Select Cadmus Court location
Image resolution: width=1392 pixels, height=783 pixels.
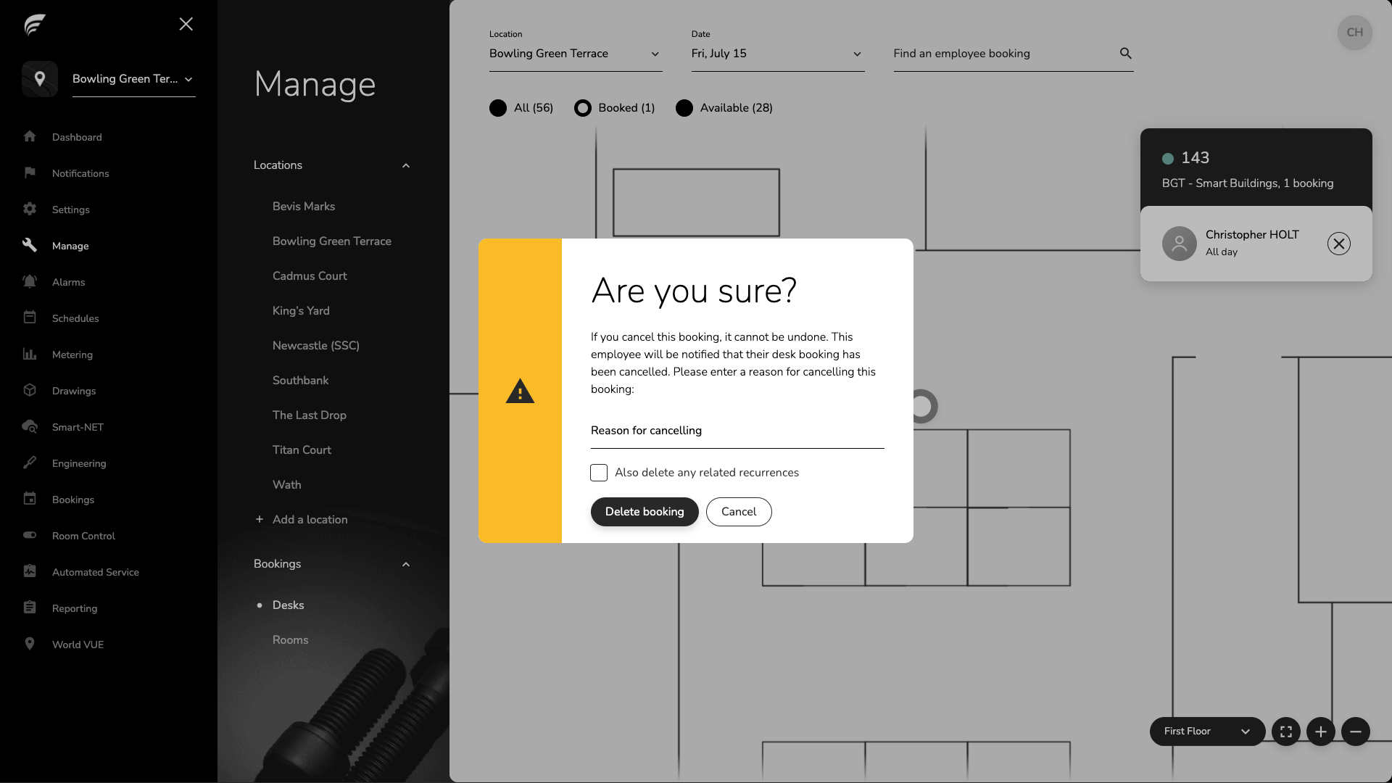pos(310,276)
